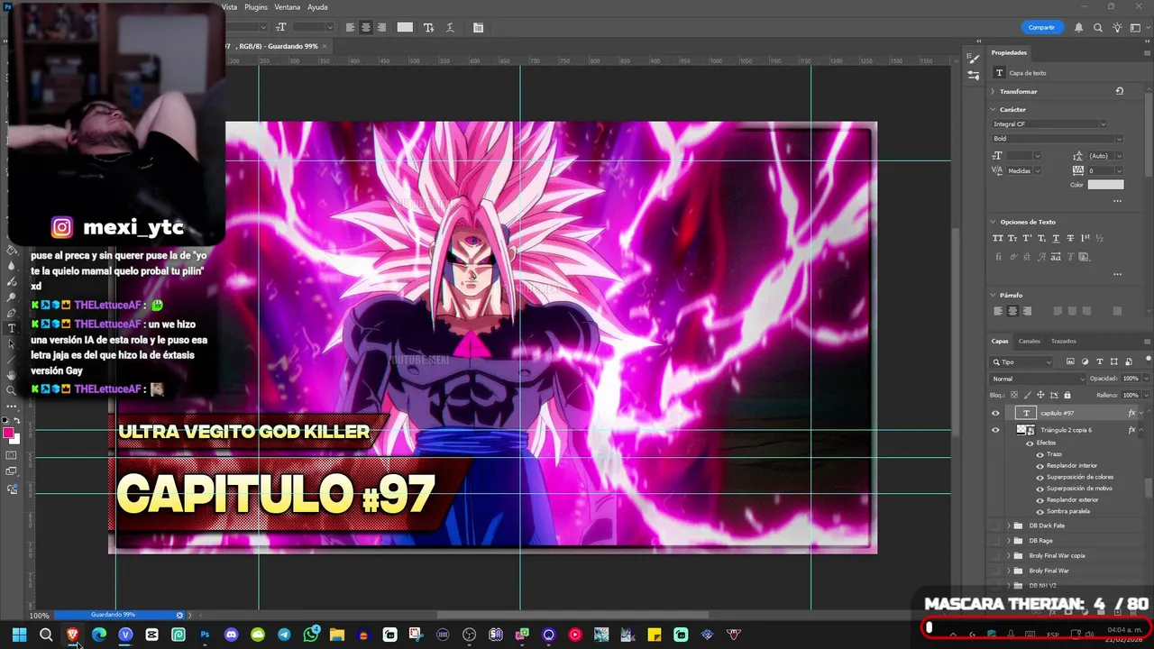
Task: Open the Normal blend mode dropdown
Action: (1038, 379)
